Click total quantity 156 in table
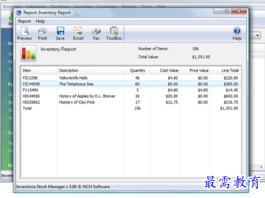Screen dimensions: 265x198 coord(138,108)
